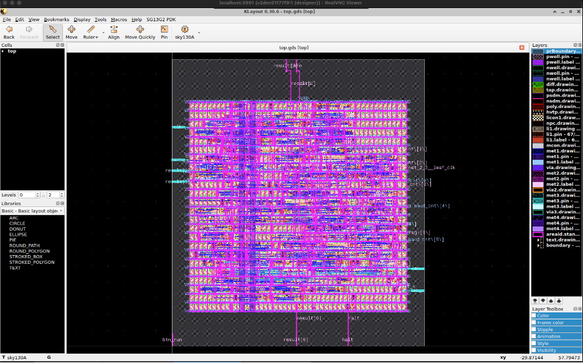
Task: Click the Back navigation arrow
Action: point(9,32)
